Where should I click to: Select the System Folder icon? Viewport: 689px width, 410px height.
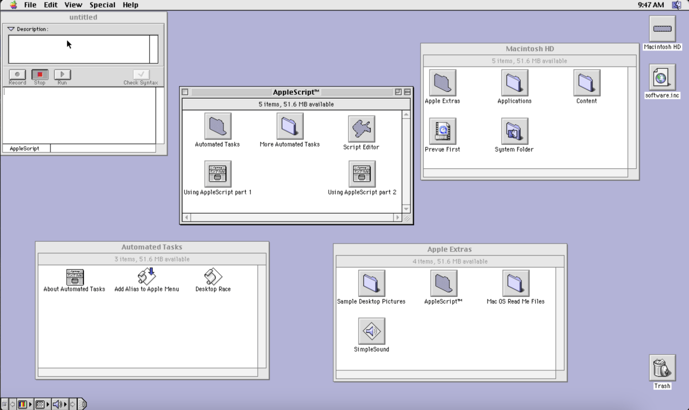(x=514, y=131)
